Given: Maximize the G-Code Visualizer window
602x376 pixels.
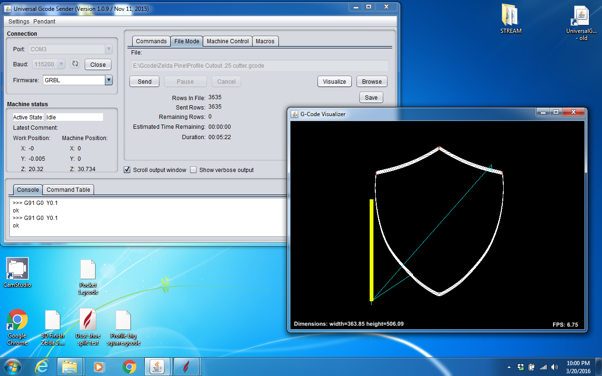Looking at the screenshot, I should tap(555, 112).
